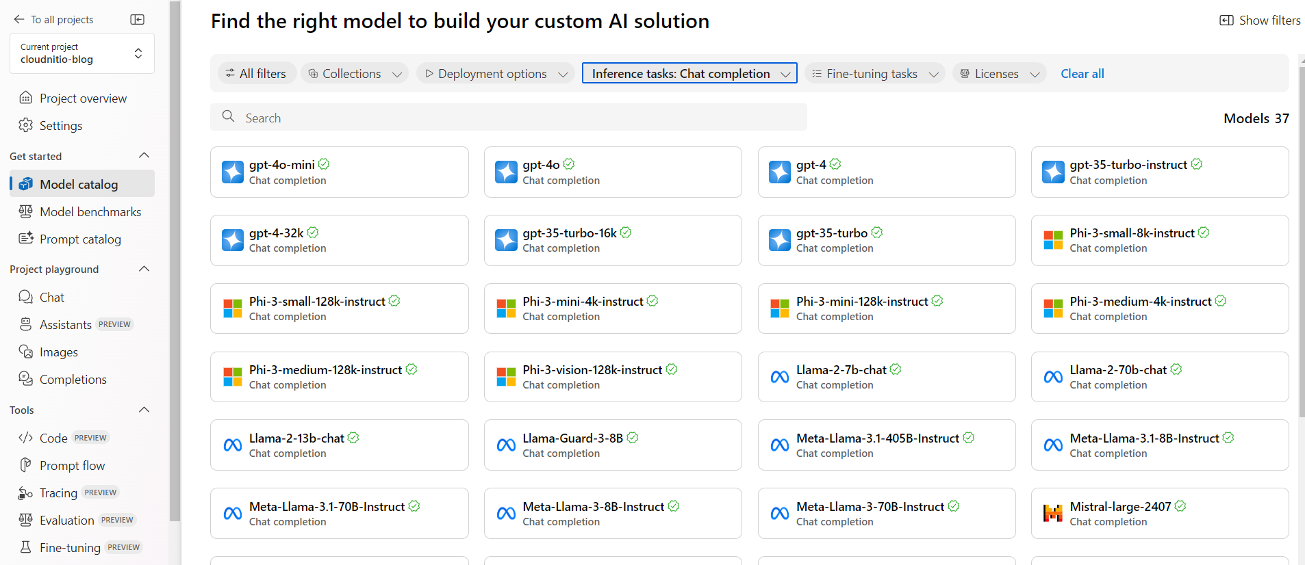Open the Meta-Llama-3.1-405B-Instruct model card

(x=887, y=445)
